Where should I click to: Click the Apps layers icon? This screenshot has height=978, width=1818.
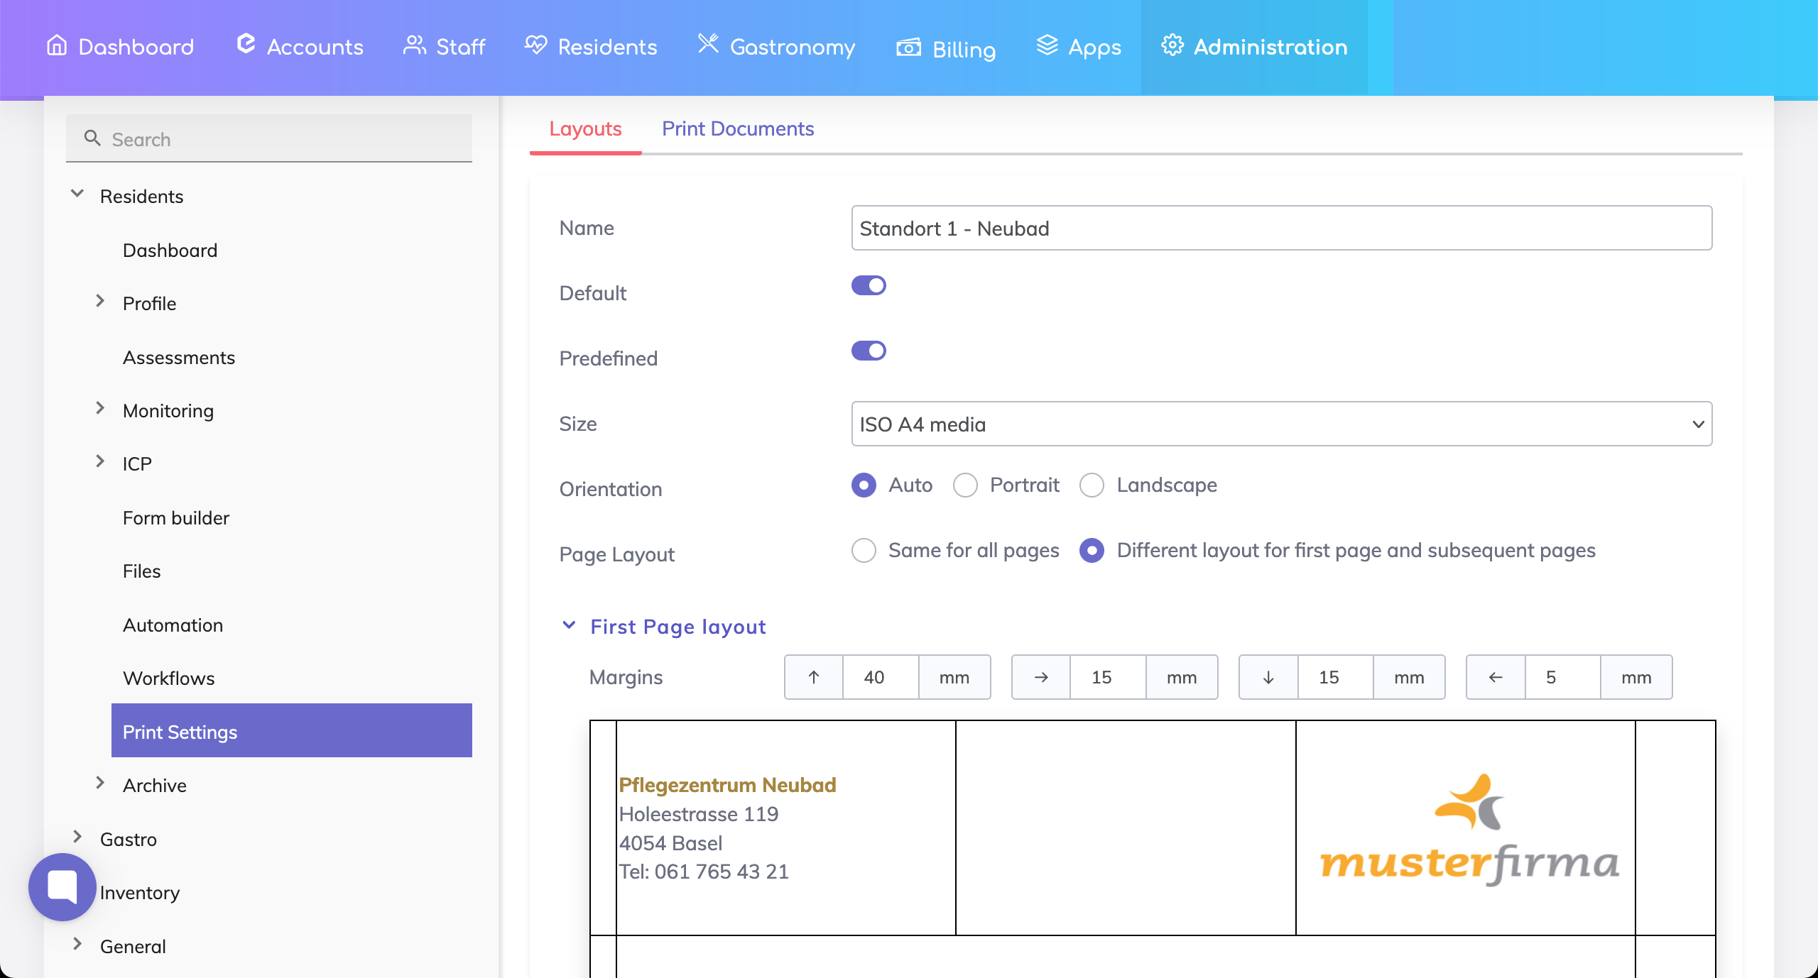[1047, 45]
